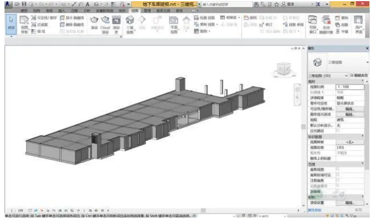Open the Render teapot tool

pyautogui.click(x=94, y=23)
